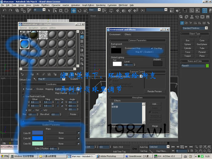Click Add... atmosphere effect button

pyautogui.click(x=155, y=104)
